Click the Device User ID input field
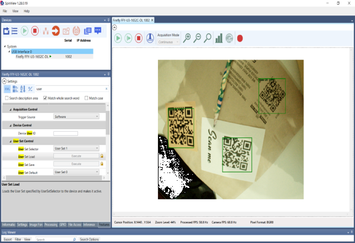 pyautogui.click(x=66, y=133)
